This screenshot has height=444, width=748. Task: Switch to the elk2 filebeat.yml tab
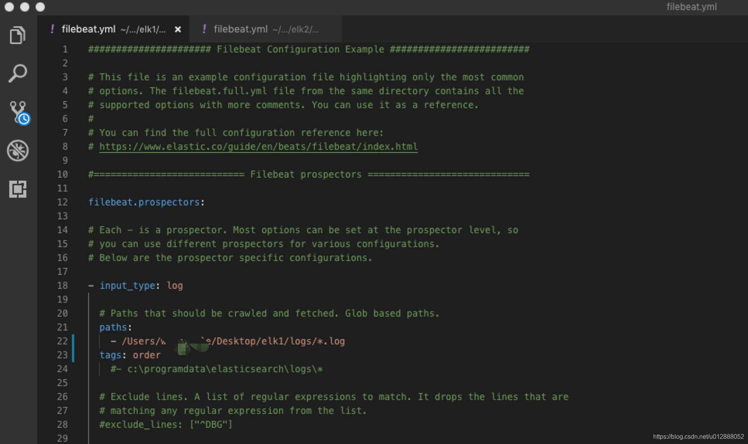(266, 29)
